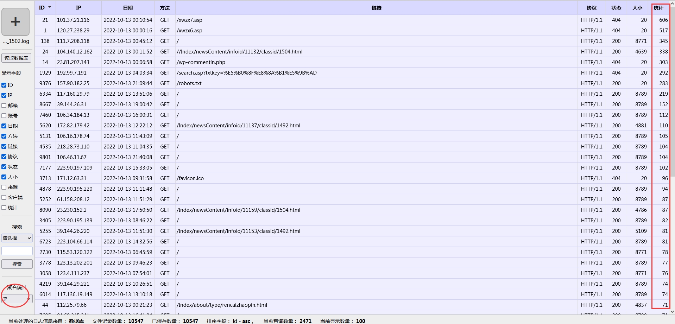Click link //Index/newsContent/infoid/11132/classid/1504.html
The height and width of the screenshot is (324, 675).
point(240,52)
